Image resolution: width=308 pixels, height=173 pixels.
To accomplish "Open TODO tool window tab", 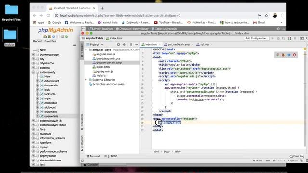I will click(111, 156).
